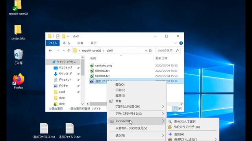Open recent locations dropdown arrow
This screenshot has width=252, height=141.
(64, 51)
